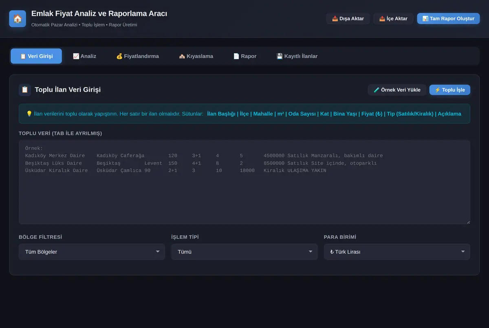
Task: Click the Toplu İlan Veri Girişi heading
Action: pyautogui.click(x=68, y=90)
